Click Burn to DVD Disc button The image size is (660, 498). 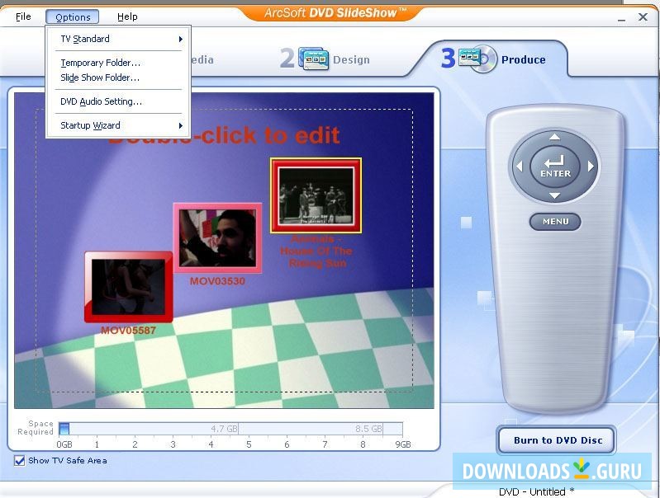click(557, 440)
